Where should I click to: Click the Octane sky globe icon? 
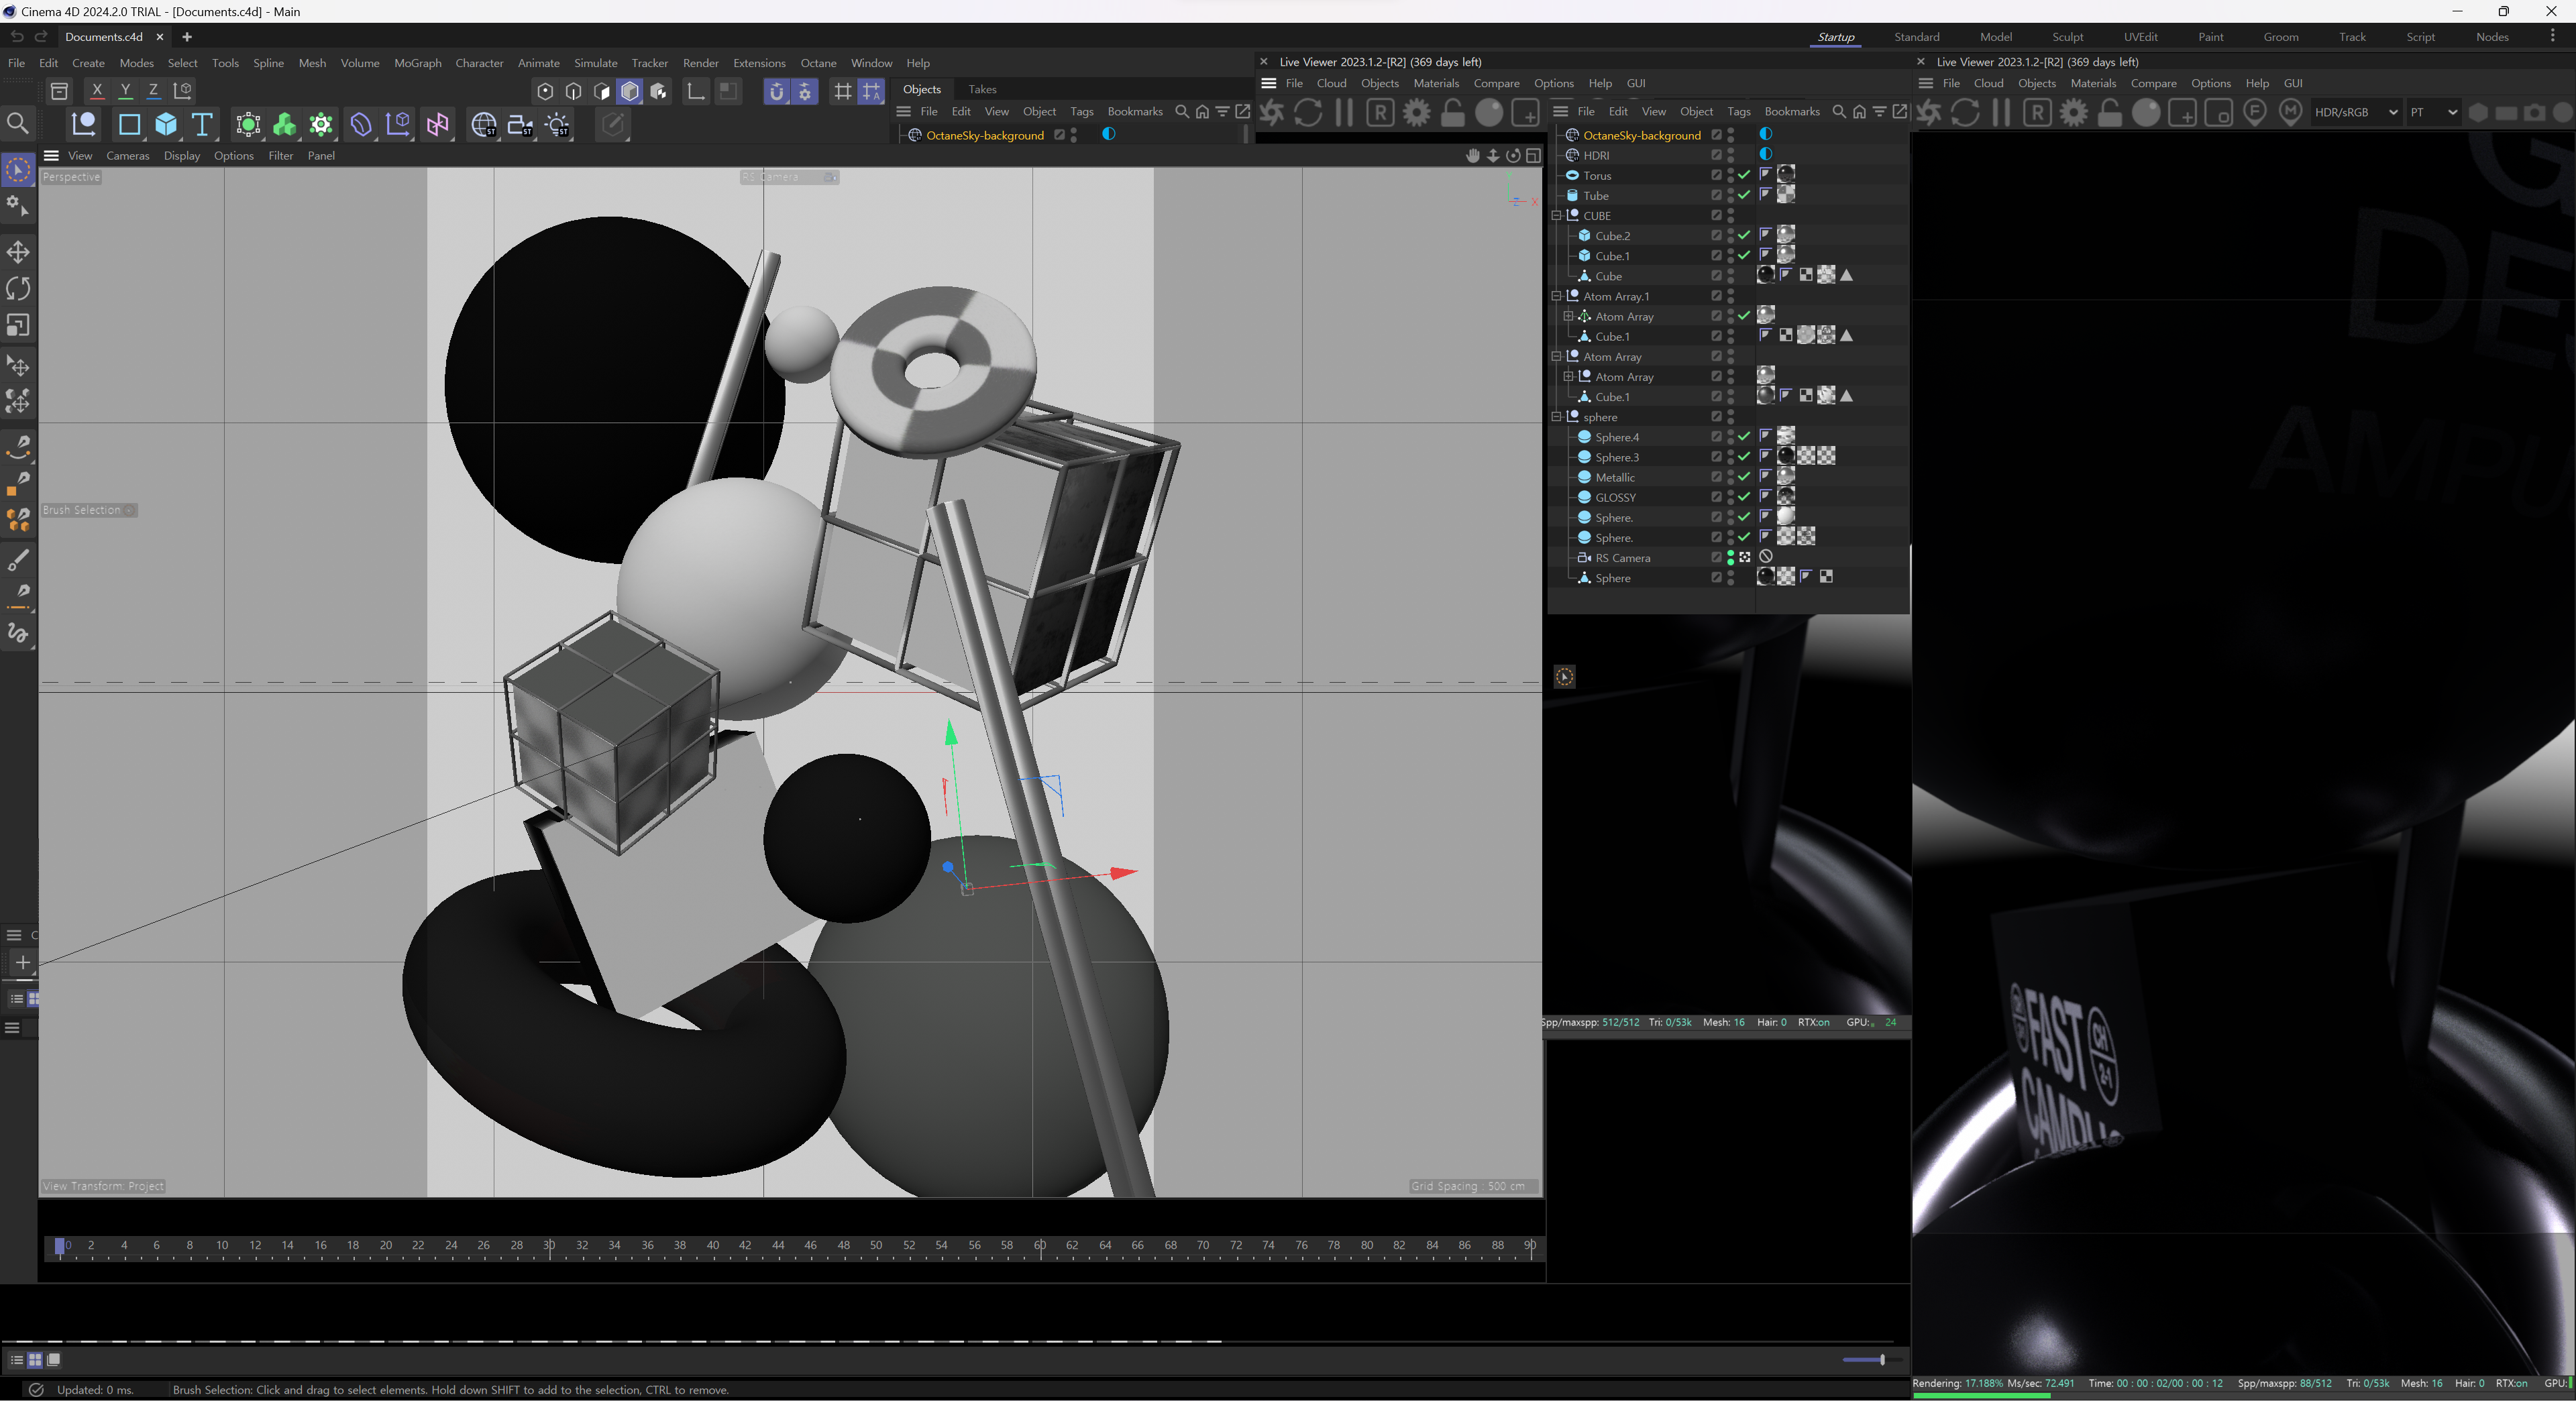pos(484,124)
